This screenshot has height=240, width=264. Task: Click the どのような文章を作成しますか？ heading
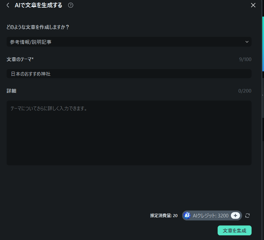click(x=38, y=27)
